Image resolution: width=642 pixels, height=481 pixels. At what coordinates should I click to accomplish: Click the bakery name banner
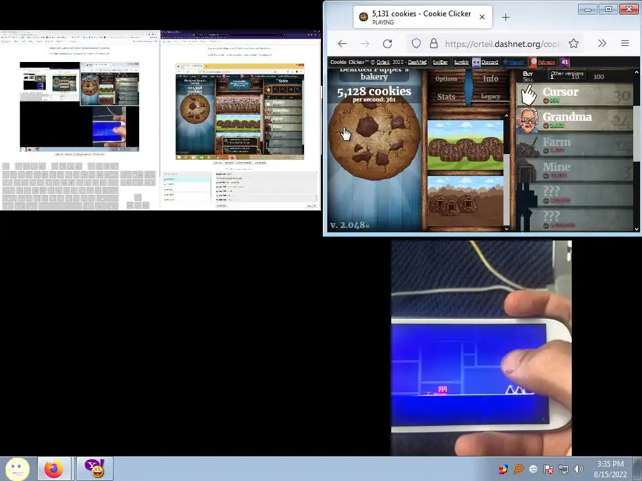[x=374, y=75]
